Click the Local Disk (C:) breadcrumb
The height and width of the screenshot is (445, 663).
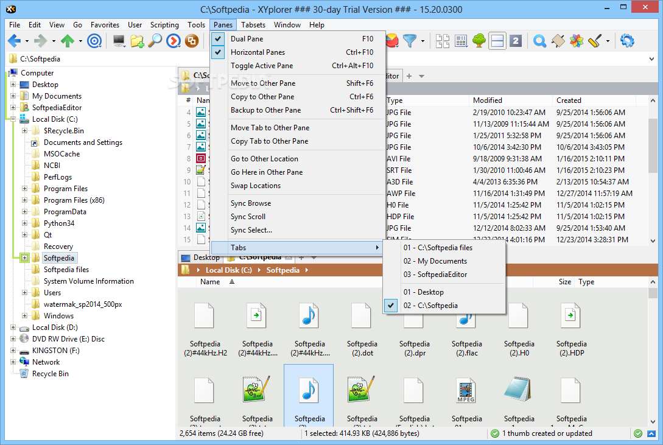pyautogui.click(x=229, y=270)
